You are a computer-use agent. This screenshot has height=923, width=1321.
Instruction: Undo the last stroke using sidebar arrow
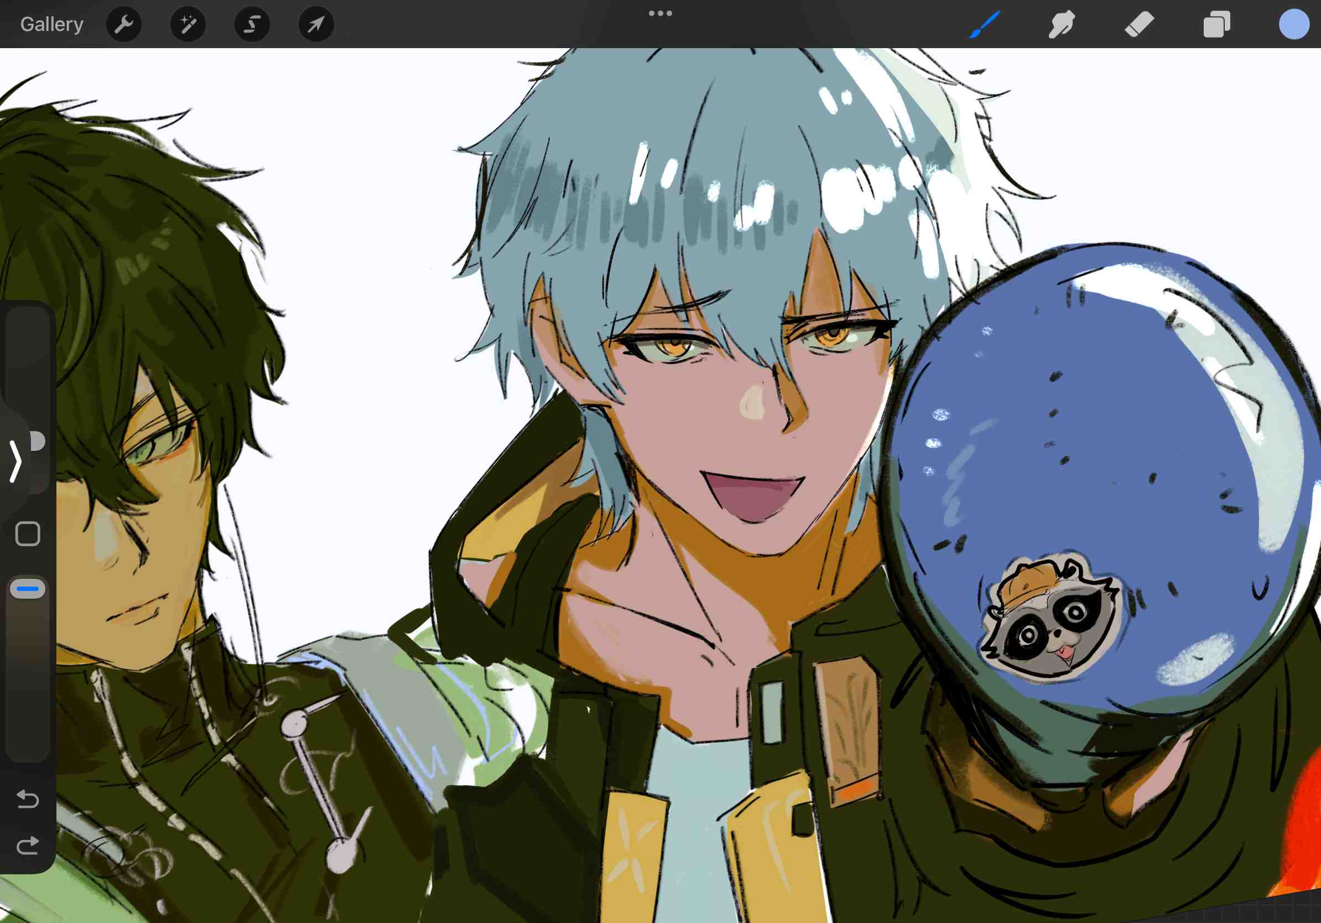tap(27, 798)
